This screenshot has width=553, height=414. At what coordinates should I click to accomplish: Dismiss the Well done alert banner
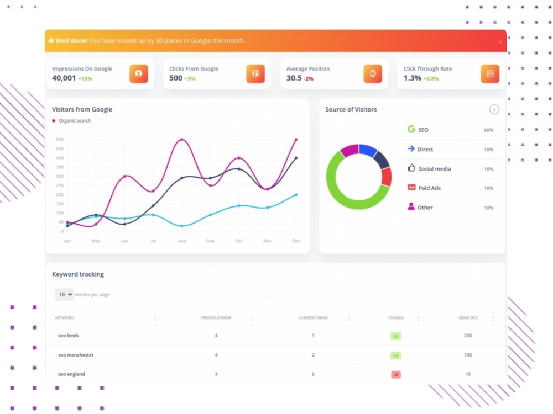coord(500,42)
